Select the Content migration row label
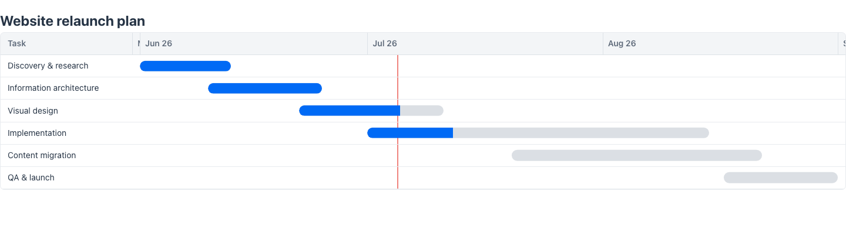846x246 pixels. pyautogui.click(x=42, y=155)
